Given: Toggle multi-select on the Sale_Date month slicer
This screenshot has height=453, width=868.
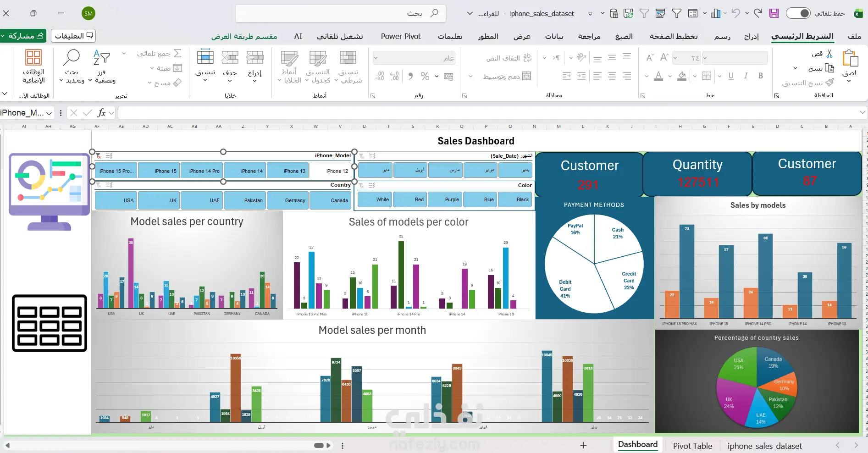Looking at the screenshot, I should tap(372, 156).
